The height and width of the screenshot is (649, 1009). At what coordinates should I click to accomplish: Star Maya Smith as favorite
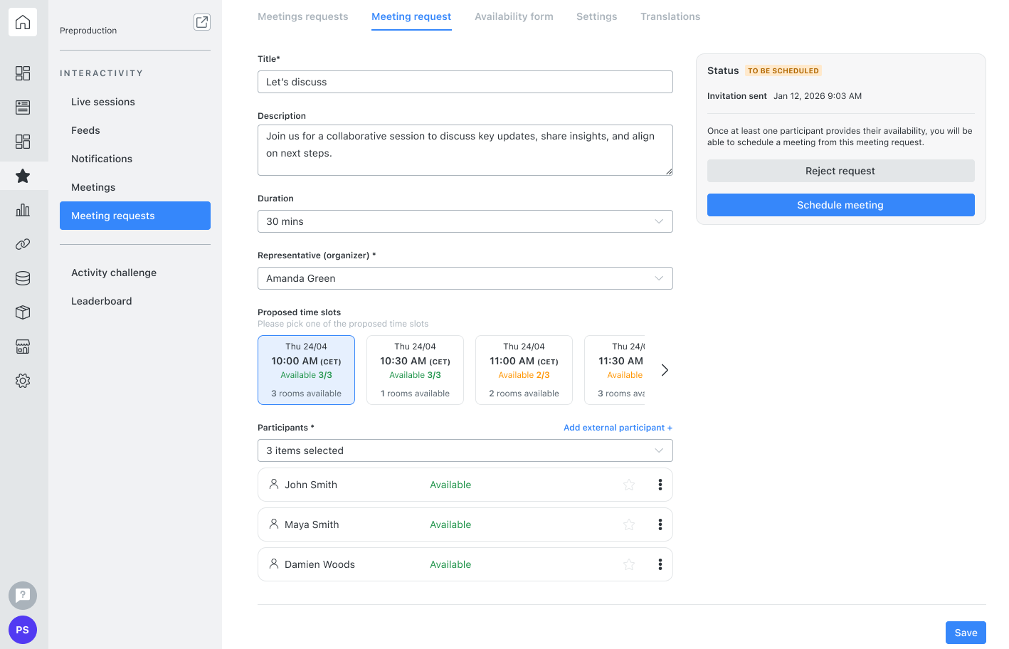pos(629,524)
